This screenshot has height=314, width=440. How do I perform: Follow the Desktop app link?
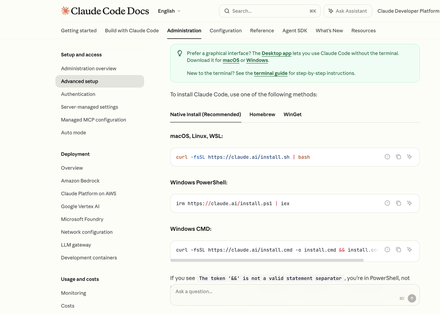276,53
